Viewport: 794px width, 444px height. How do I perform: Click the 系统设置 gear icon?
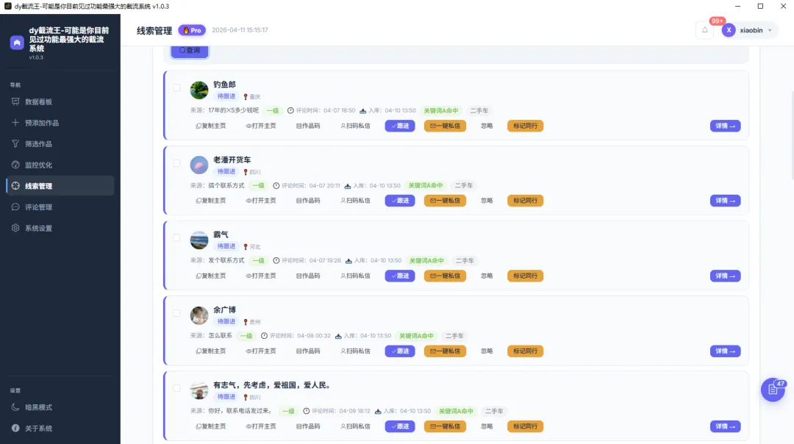(15, 228)
